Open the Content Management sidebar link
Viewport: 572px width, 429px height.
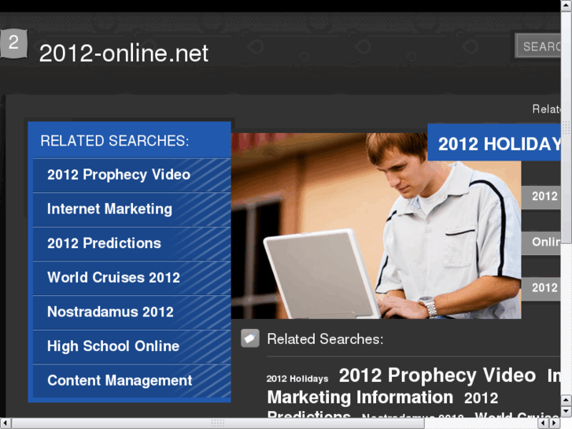coord(131,381)
